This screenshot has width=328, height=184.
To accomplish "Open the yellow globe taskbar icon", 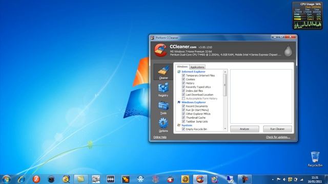I will (x=185, y=179).
